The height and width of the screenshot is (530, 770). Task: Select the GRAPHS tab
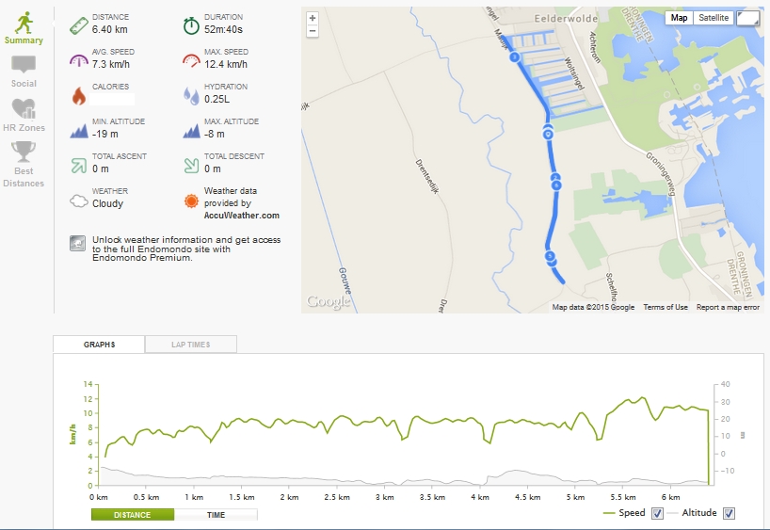coord(99,345)
